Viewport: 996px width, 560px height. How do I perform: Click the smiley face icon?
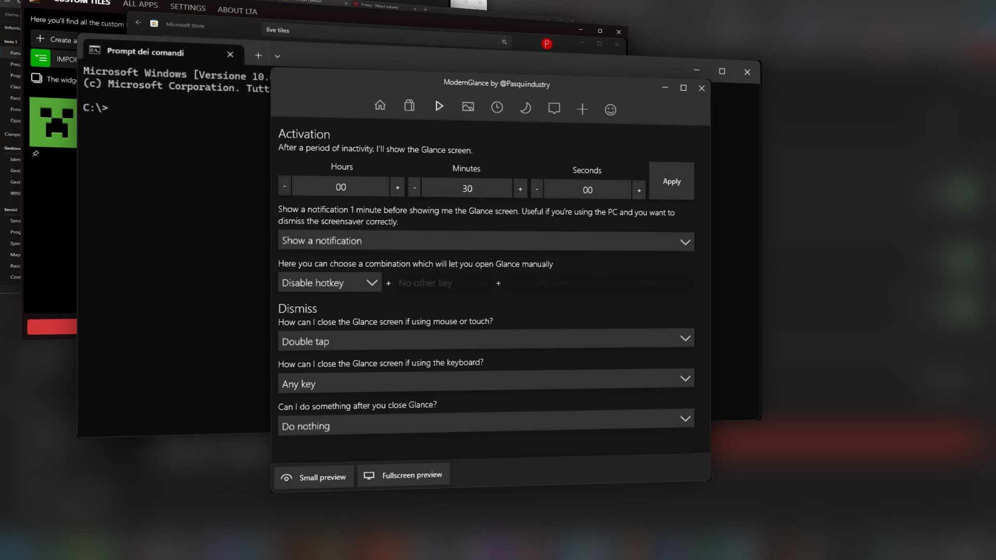pyautogui.click(x=611, y=110)
